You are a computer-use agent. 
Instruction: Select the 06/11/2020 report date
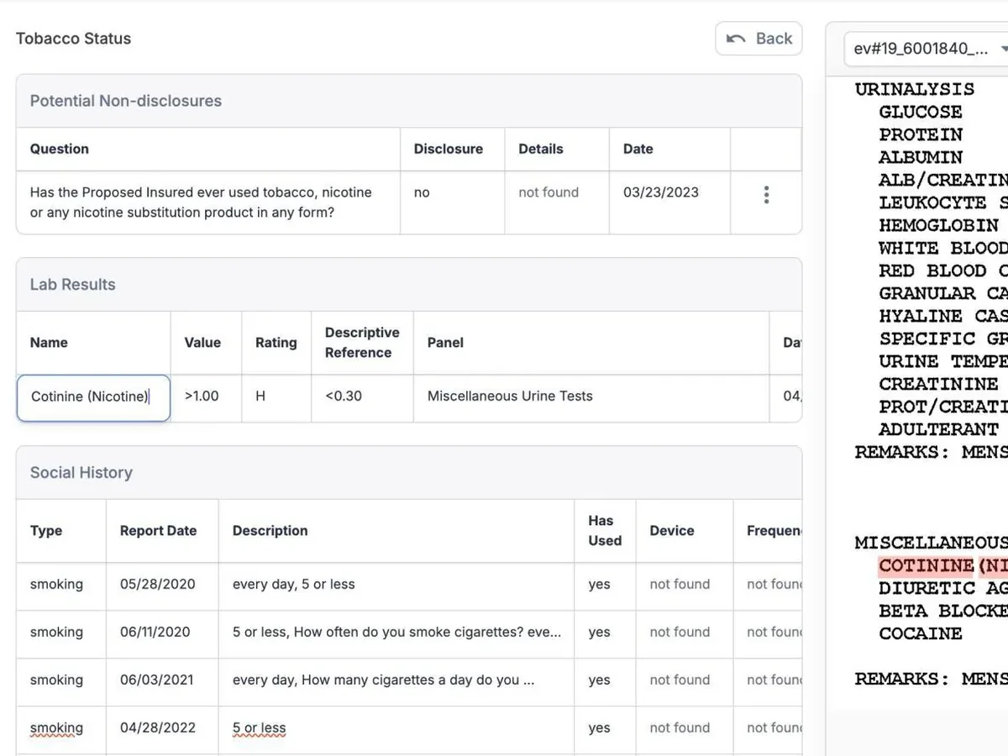(155, 633)
